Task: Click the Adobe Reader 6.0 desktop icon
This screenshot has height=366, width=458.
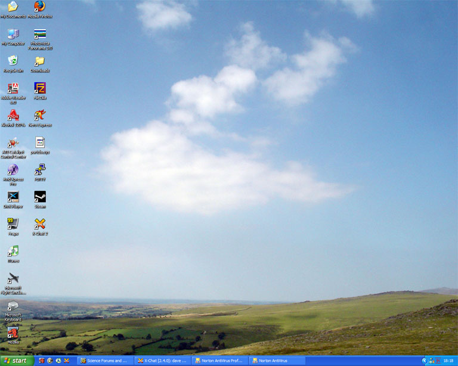Action: 13,88
